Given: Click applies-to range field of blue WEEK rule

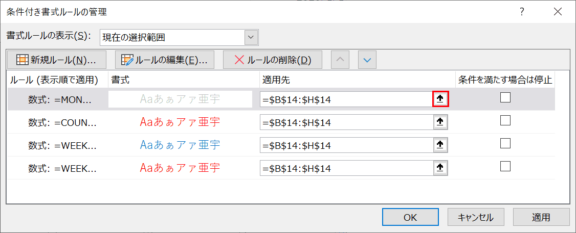Looking at the screenshot, I should (x=346, y=145).
